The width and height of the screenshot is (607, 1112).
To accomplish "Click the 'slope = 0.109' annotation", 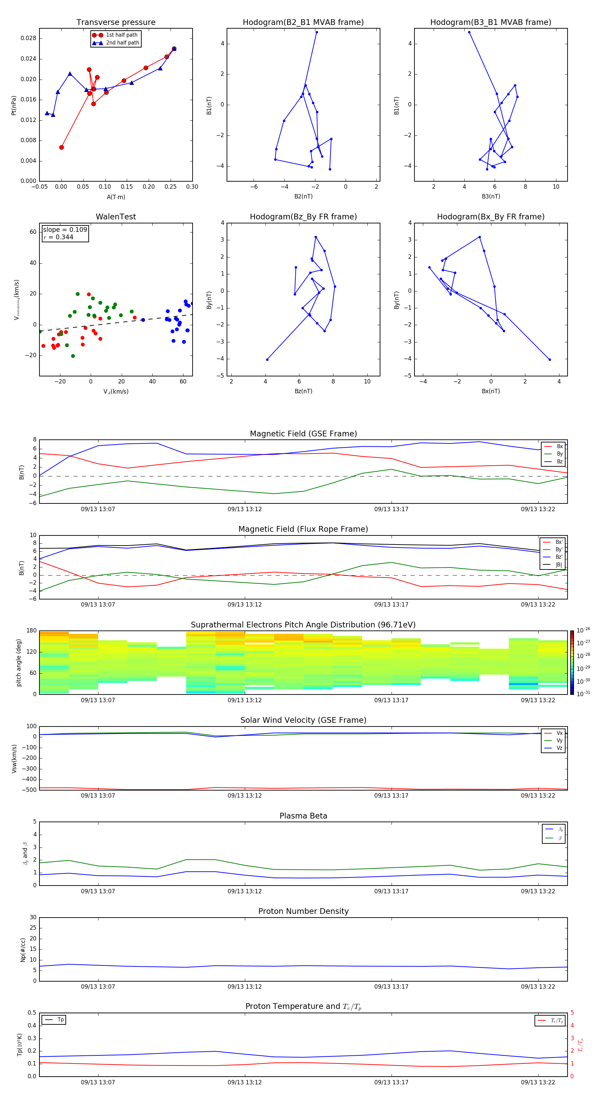I will [x=65, y=230].
